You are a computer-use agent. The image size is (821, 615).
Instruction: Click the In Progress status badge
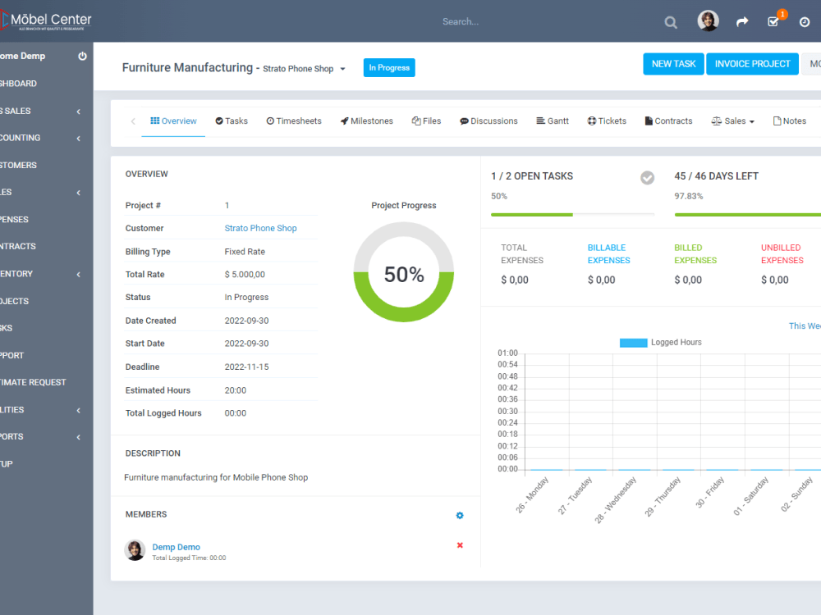[389, 67]
